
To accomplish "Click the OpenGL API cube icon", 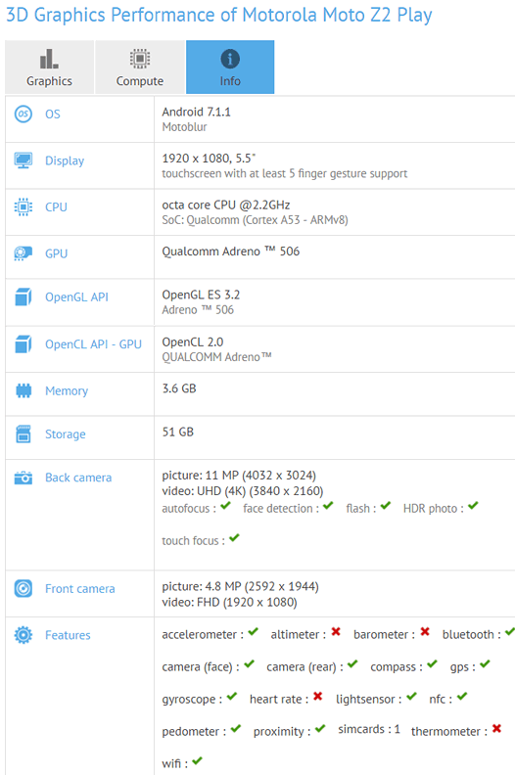I will 23,297.
